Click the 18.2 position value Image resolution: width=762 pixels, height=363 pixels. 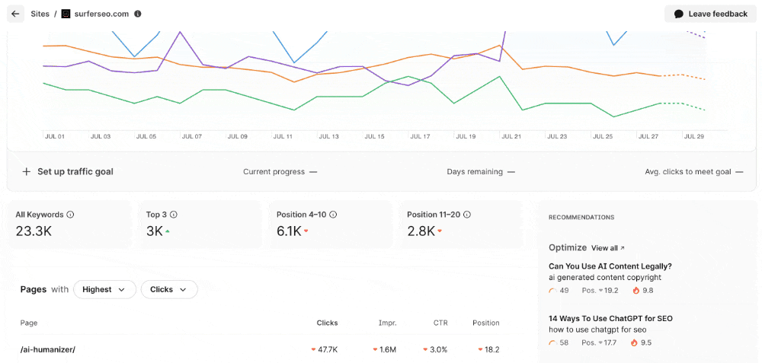click(x=491, y=349)
